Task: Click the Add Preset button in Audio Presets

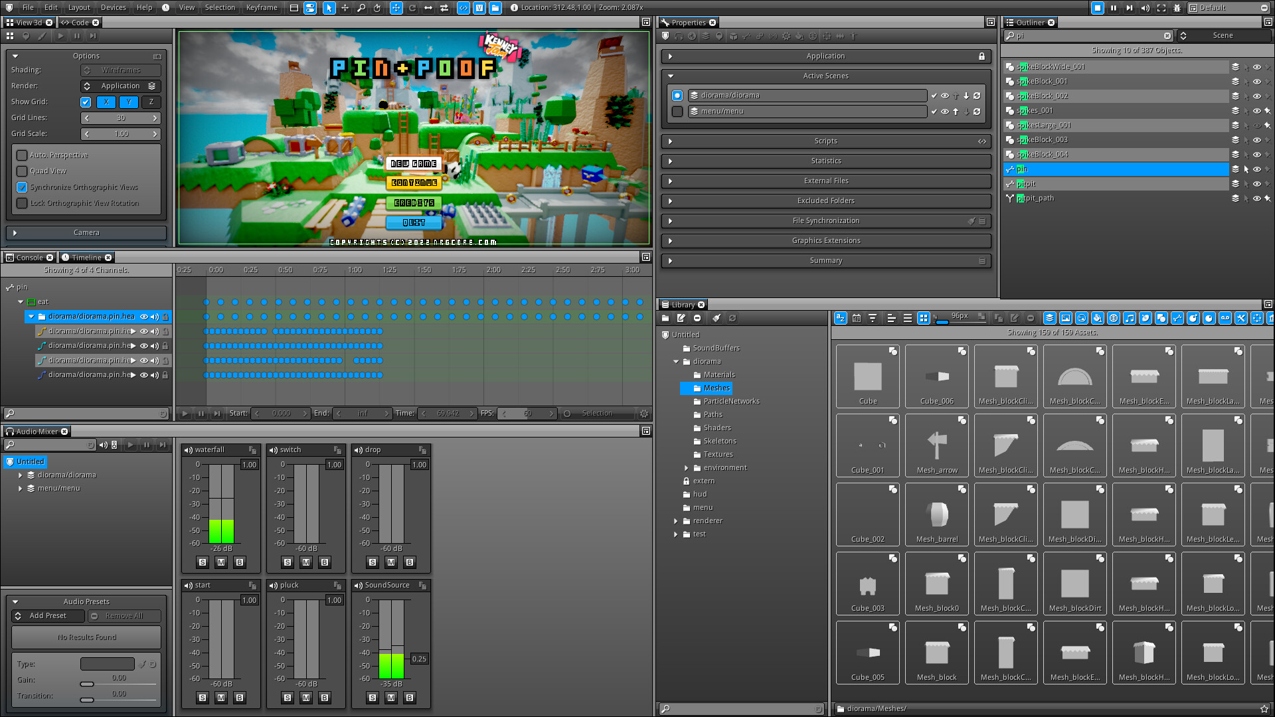Action: pos(47,615)
